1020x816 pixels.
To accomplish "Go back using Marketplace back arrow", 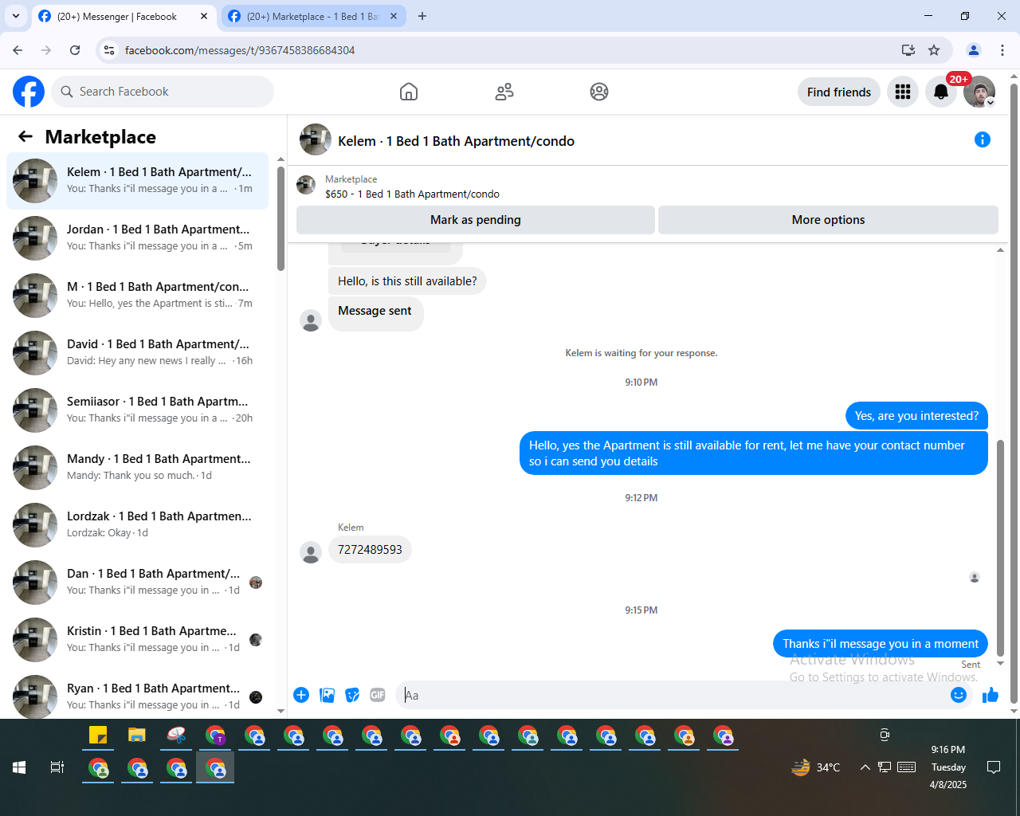I will [x=25, y=136].
